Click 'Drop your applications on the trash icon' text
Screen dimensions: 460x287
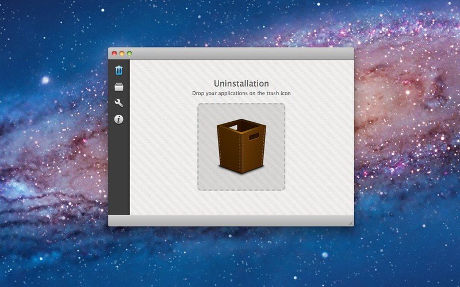pos(241,94)
